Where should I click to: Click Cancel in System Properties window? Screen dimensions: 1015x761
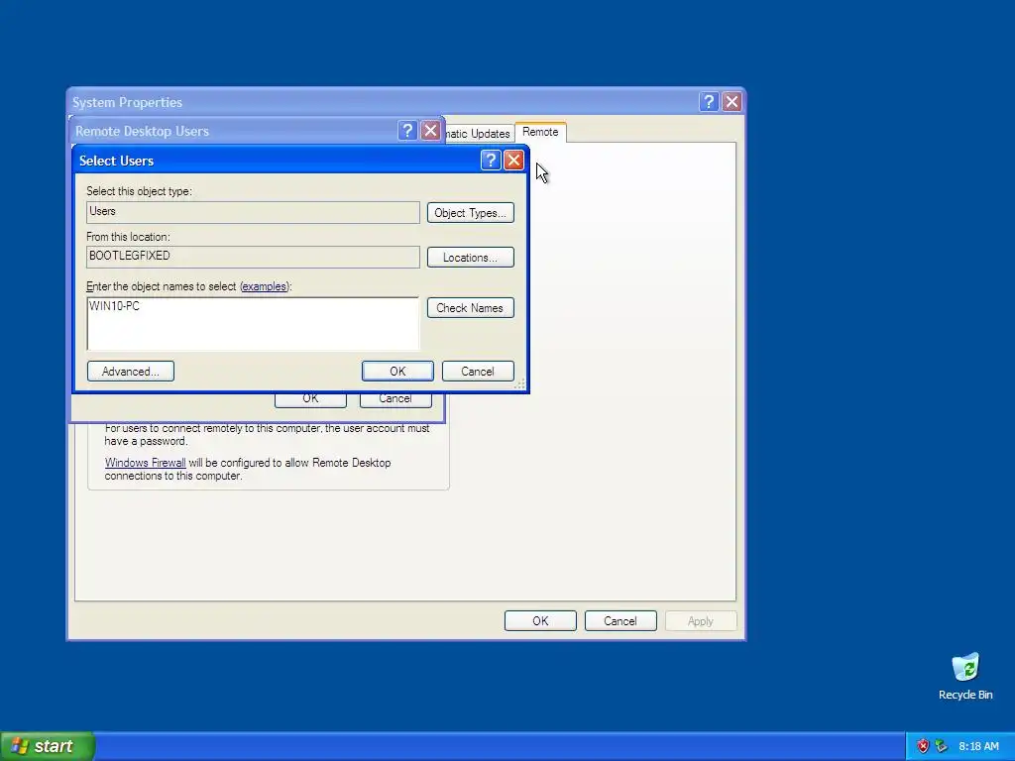click(620, 621)
